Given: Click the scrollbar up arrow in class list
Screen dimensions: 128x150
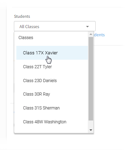Looking at the screenshot, I should coord(91,34).
